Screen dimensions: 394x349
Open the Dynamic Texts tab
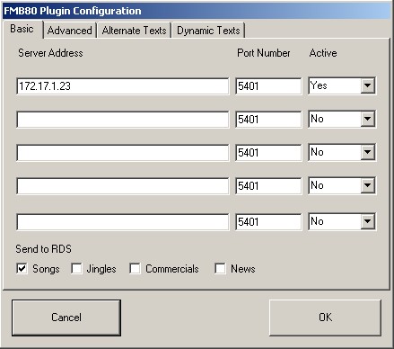(208, 31)
